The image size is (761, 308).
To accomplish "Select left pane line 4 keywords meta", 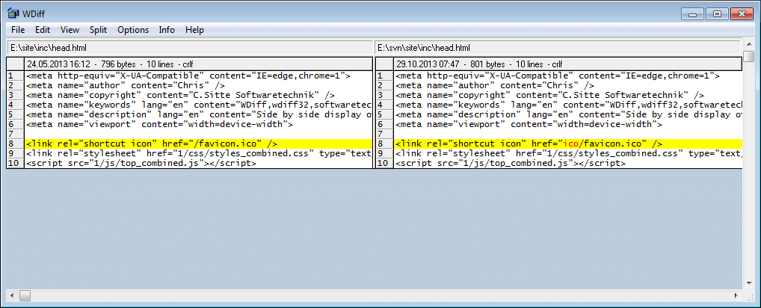I will [x=199, y=105].
